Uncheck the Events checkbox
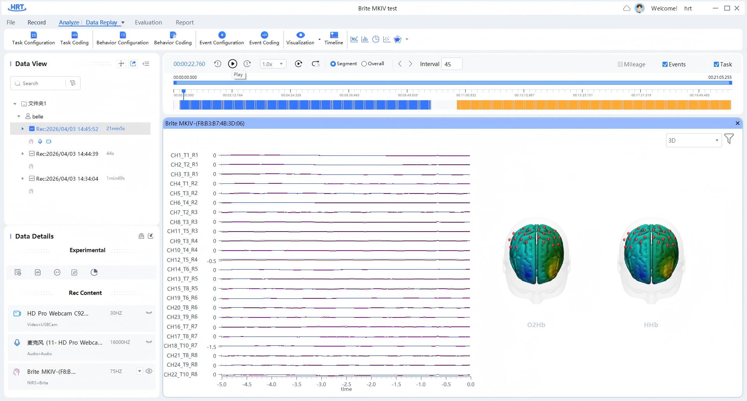 click(x=665, y=65)
